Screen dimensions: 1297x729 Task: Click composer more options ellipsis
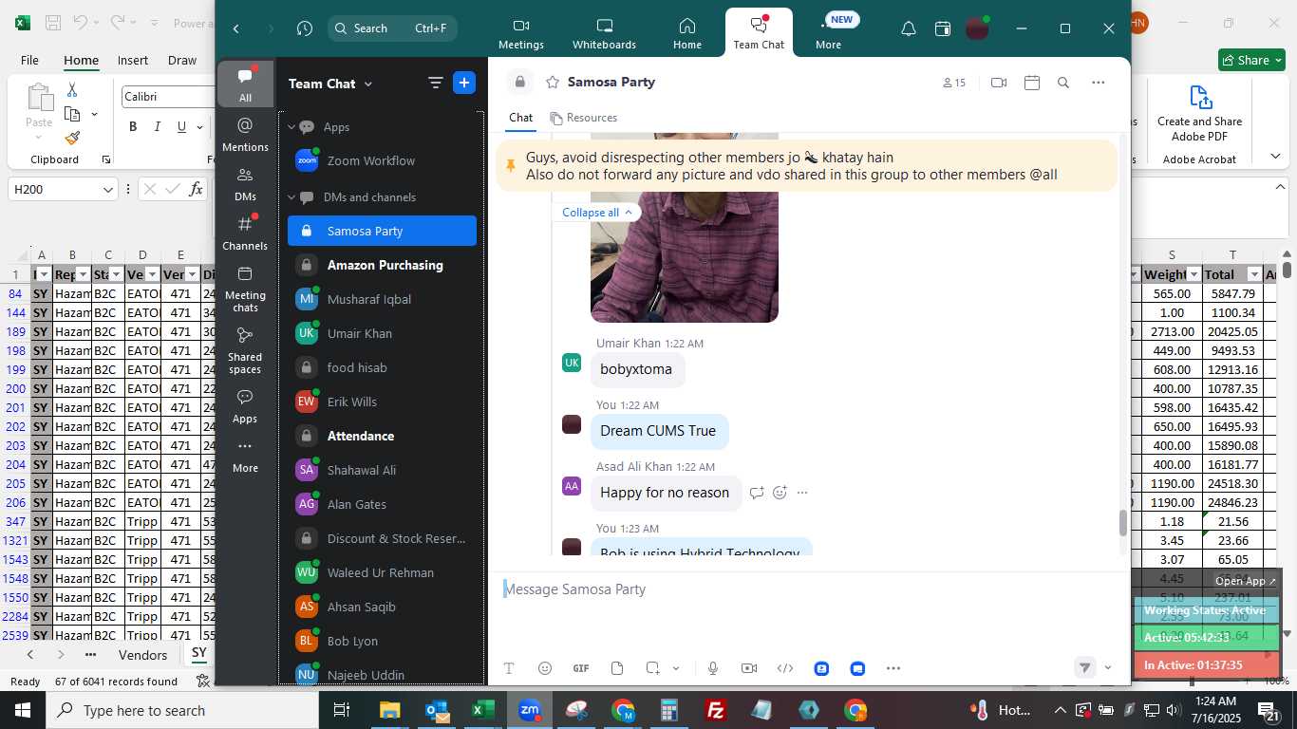(x=893, y=668)
